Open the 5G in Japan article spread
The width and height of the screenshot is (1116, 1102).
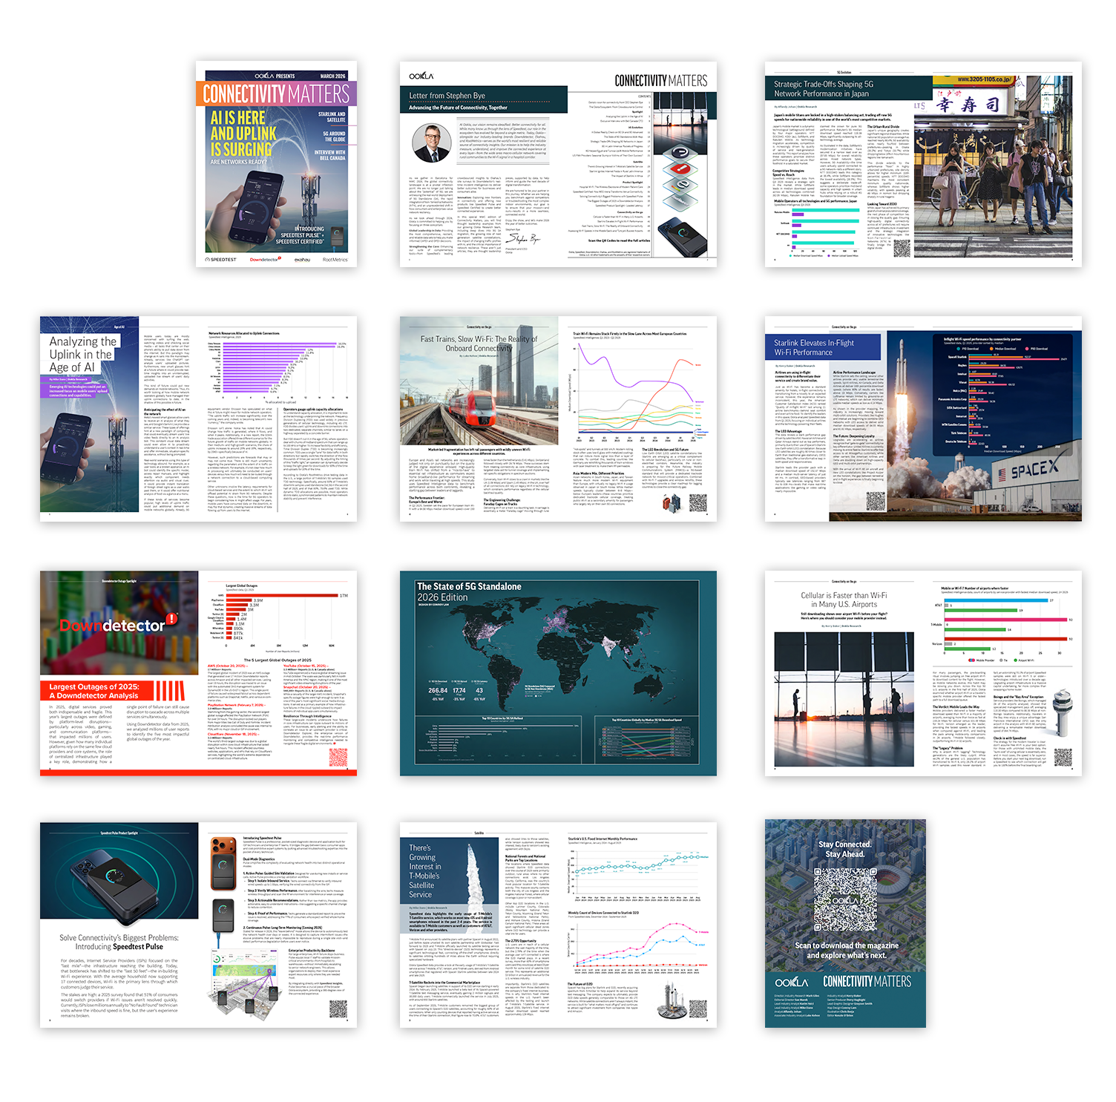923,164
